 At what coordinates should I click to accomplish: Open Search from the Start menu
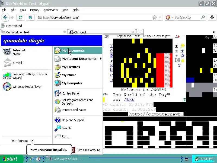78,128
